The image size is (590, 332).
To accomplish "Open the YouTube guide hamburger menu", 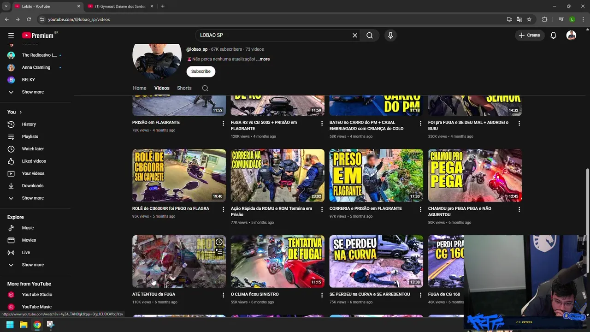I will point(11,35).
